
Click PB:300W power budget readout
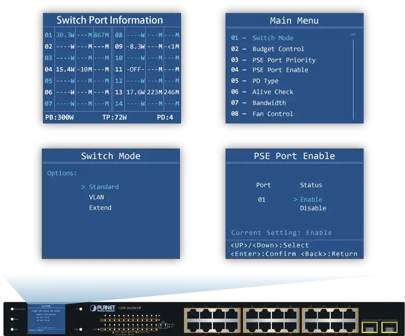pos(60,117)
